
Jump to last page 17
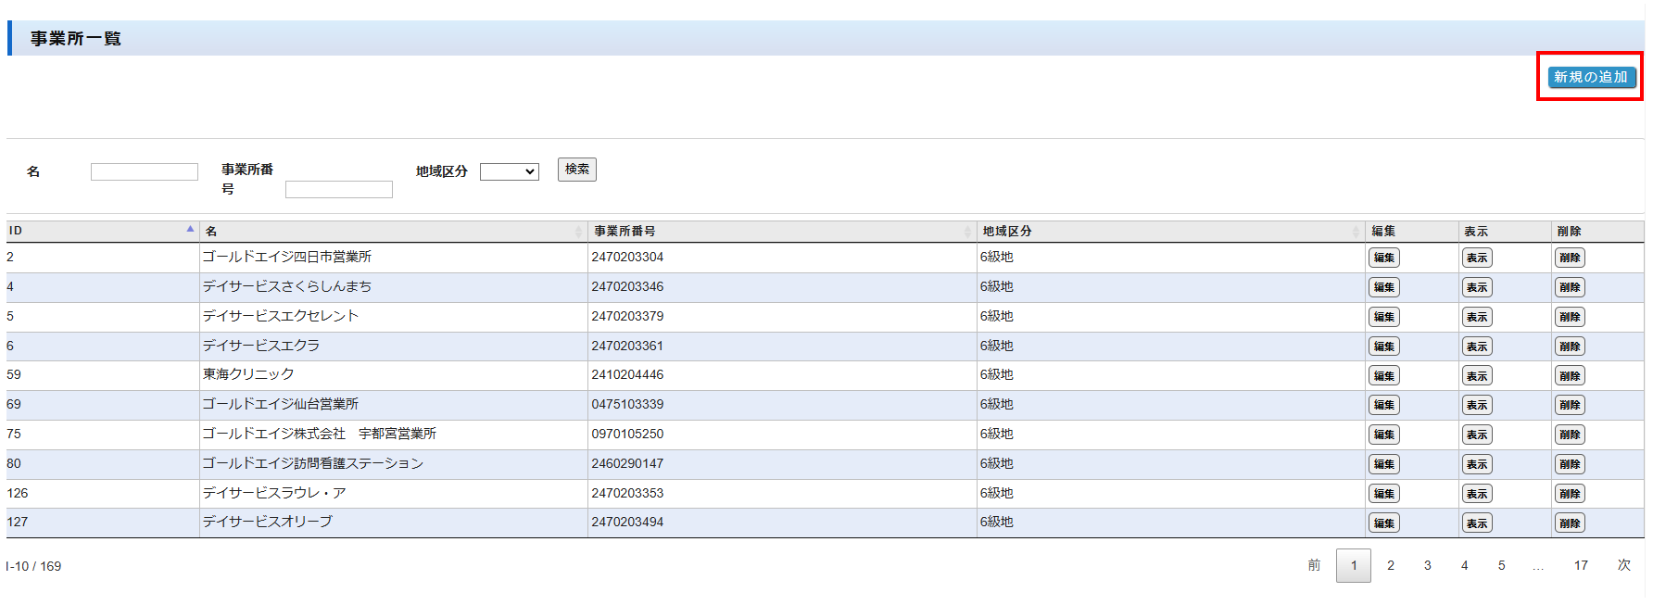pyautogui.click(x=1581, y=565)
